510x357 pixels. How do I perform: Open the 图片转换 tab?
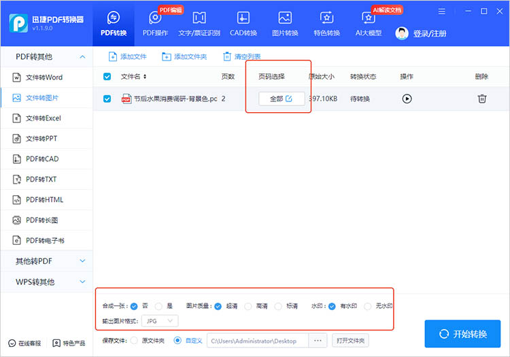[285, 24]
